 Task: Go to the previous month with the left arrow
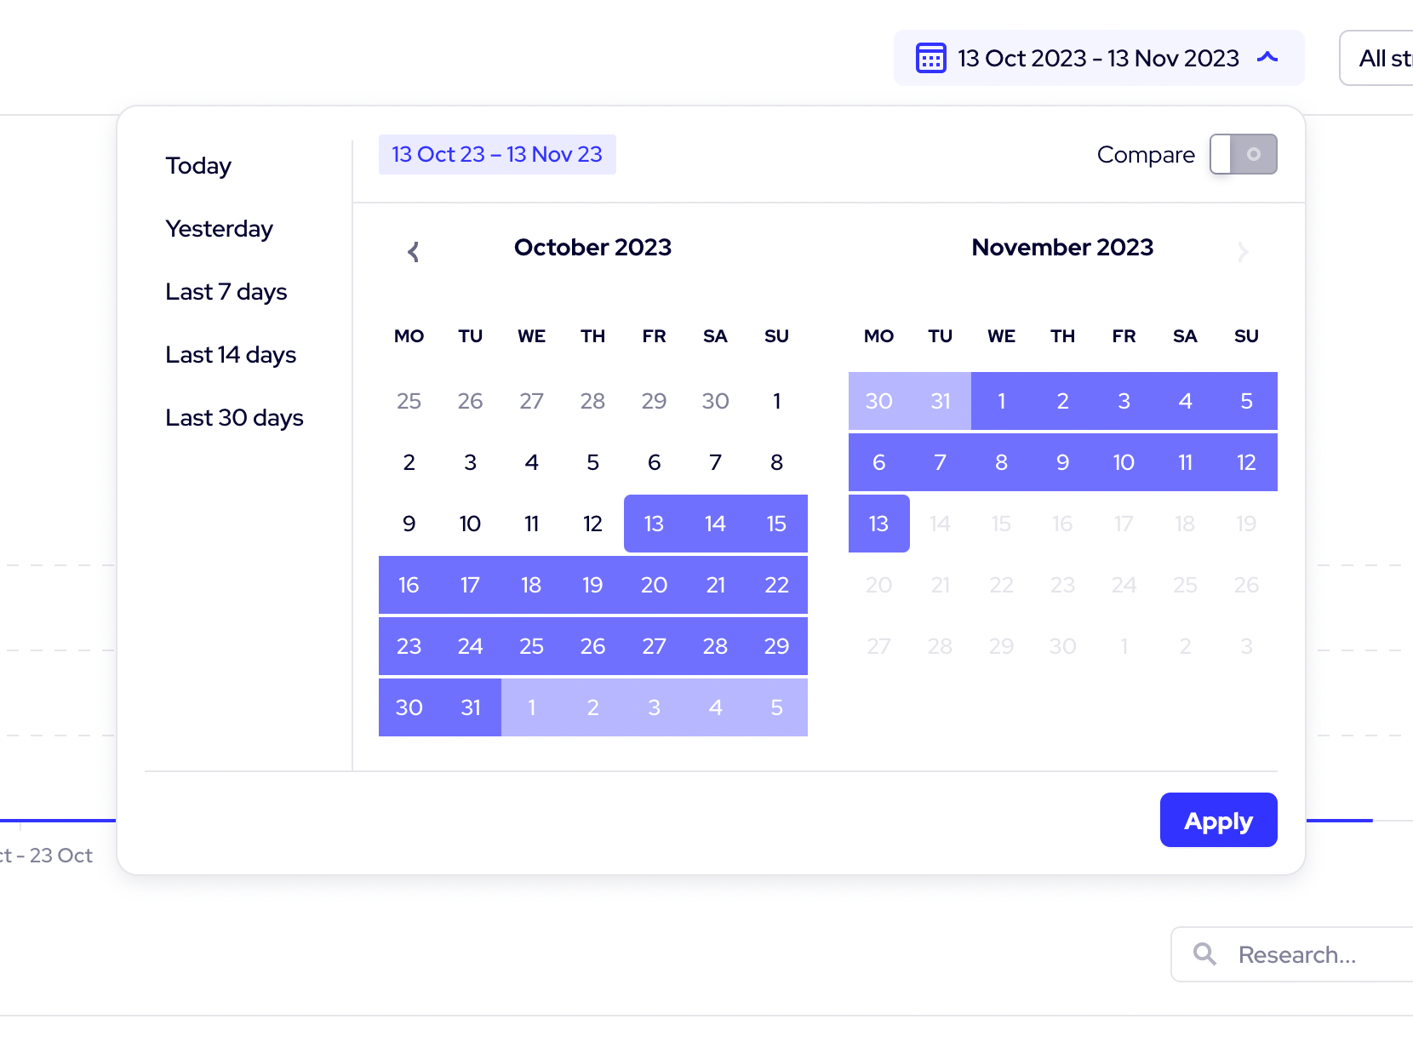[414, 251]
